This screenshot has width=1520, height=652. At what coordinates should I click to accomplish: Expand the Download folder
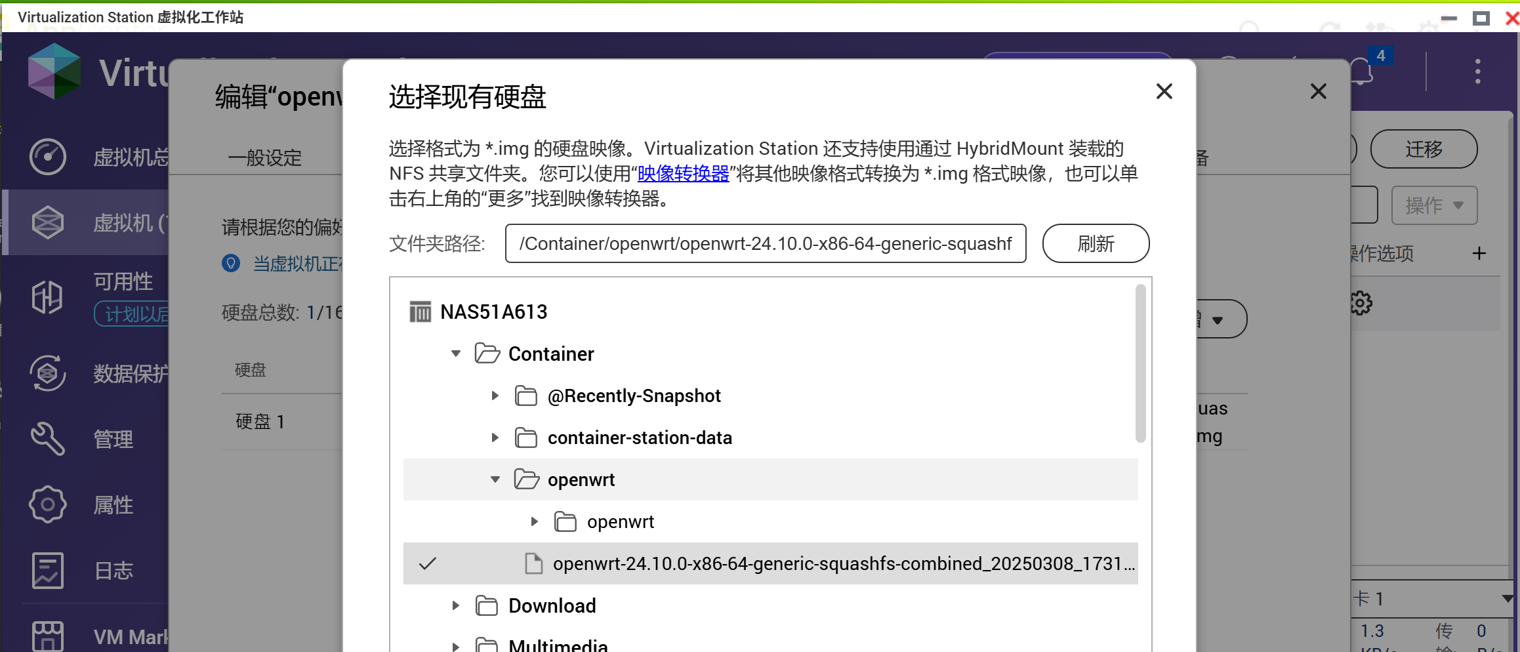455,605
